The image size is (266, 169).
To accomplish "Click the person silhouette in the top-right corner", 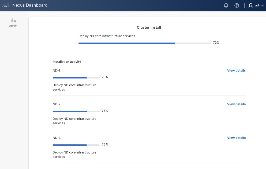I will [x=250, y=5].
